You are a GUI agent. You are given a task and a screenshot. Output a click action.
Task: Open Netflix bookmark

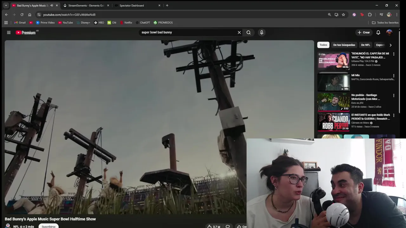pyautogui.click(x=126, y=22)
